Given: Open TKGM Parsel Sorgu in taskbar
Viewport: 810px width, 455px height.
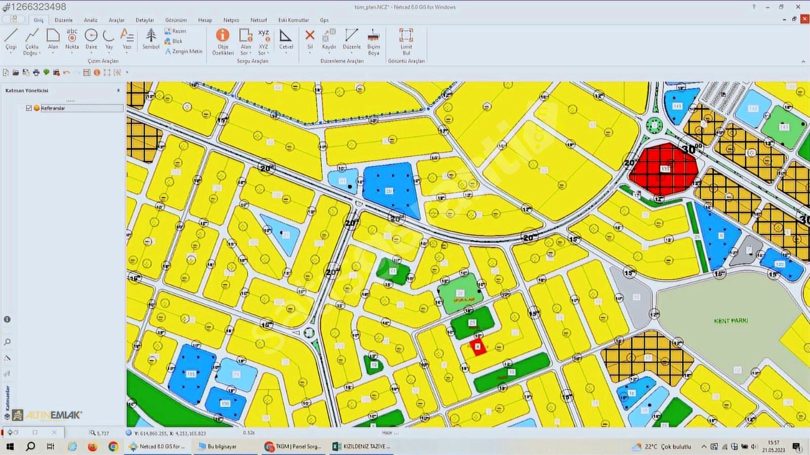Looking at the screenshot, I should 294,446.
